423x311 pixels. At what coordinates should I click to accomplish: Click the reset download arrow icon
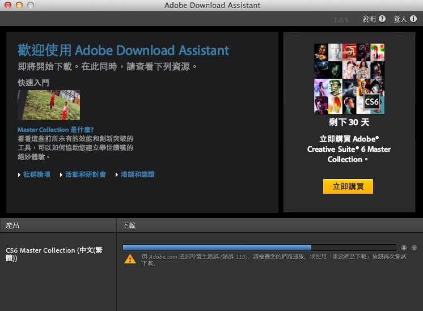click(x=404, y=248)
